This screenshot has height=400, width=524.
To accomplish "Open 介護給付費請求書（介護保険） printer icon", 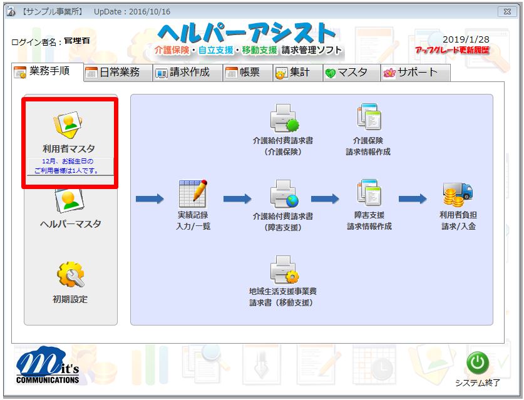I will [x=283, y=118].
